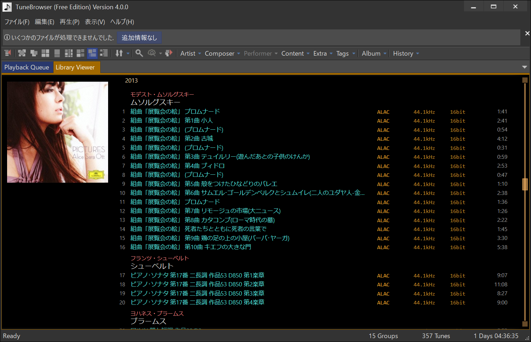Click the collapse tree panel icon

[7, 53]
